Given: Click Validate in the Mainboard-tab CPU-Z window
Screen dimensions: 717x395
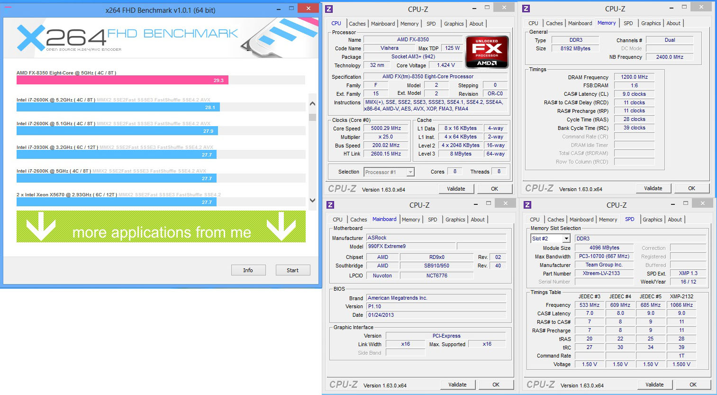Looking at the screenshot, I should click(x=457, y=385).
